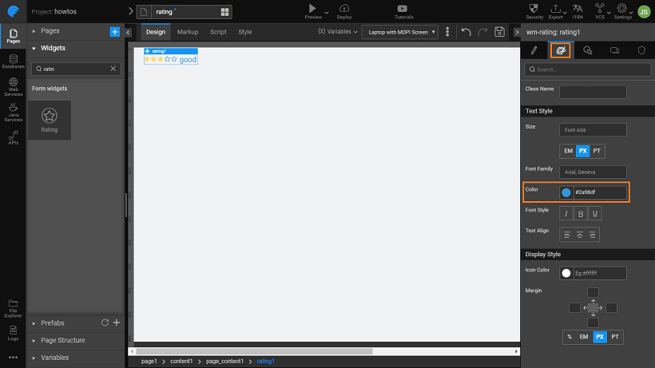
Task: Select EM font size unit
Action: tap(568, 150)
